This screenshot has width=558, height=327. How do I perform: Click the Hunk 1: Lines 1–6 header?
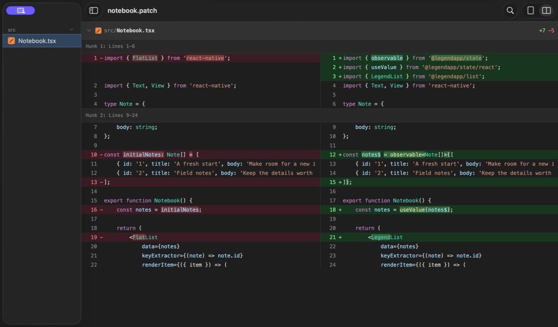tap(110, 46)
